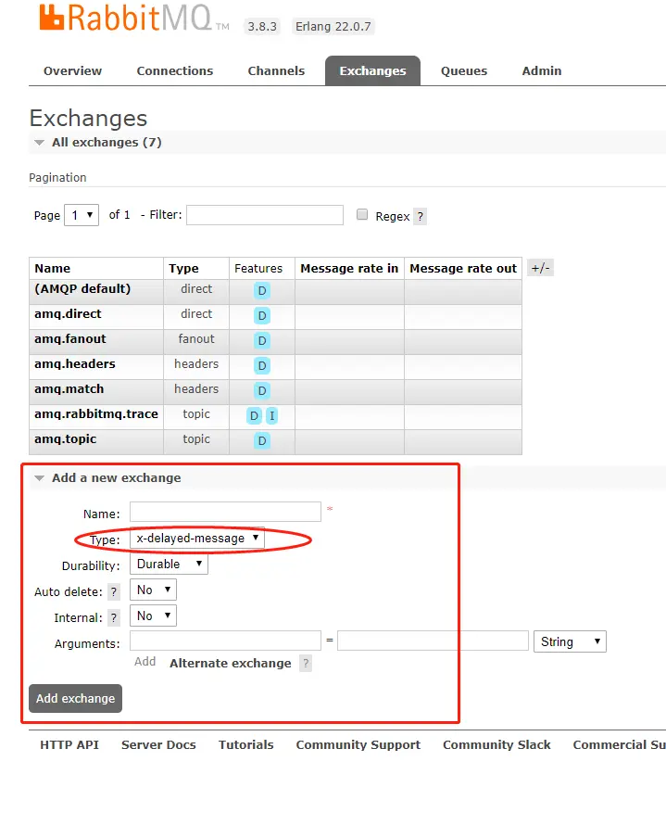Focus the Arguments key input field
This screenshot has height=825, width=666.
tap(225, 641)
